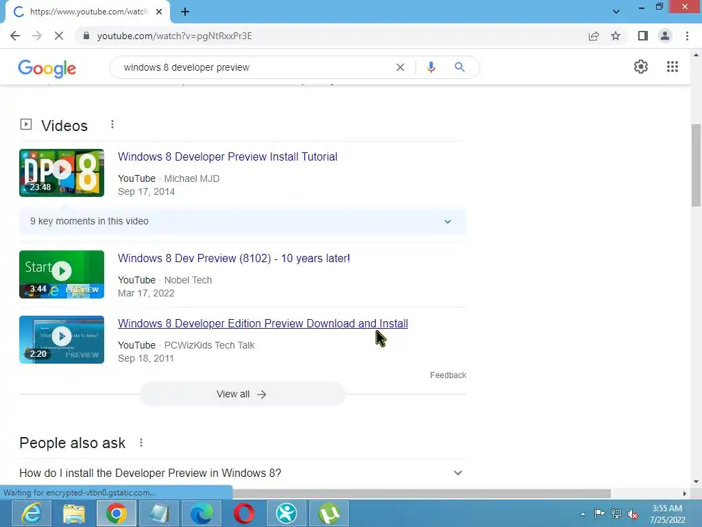Open the browser side panel
Viewport: 702px width, 527px height.
click(x=643, y=36)
